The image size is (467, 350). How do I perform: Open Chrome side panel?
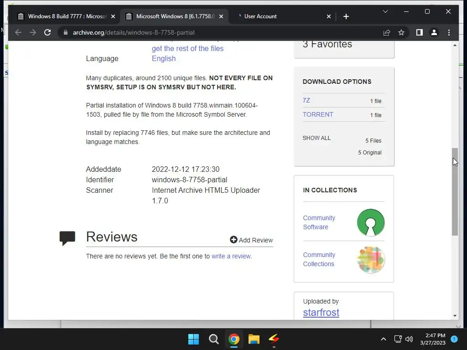(420, 32)
